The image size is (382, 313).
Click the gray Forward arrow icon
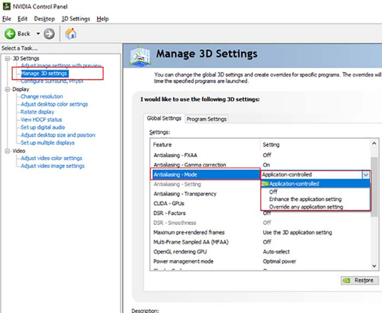pos(49,34)
